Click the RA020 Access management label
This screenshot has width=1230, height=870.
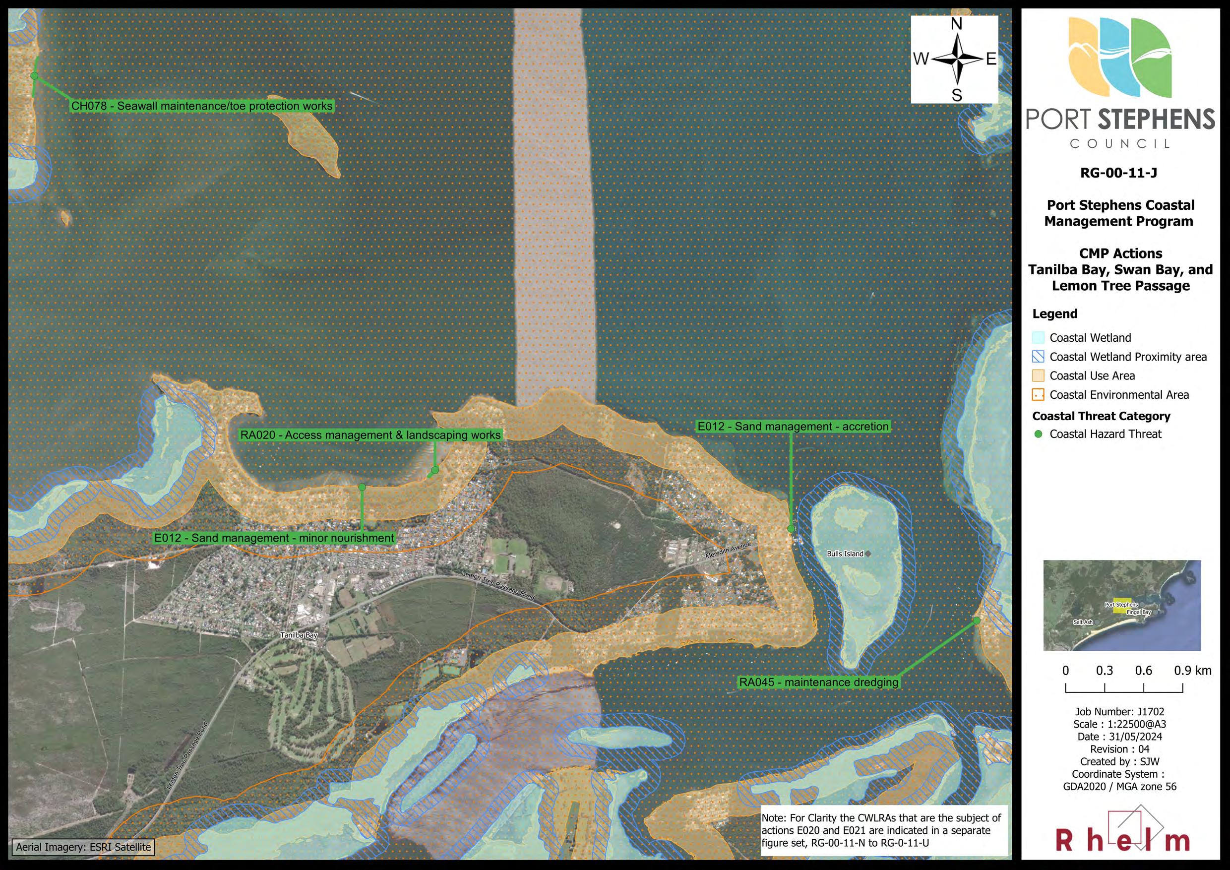tap(370, 435)
